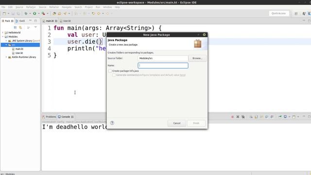Open the Help menu

[117, 7]
